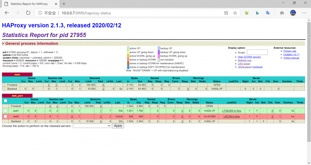
Task: Click the web2 server name cell
Action: pyautogui.click(x=16, y=116)
